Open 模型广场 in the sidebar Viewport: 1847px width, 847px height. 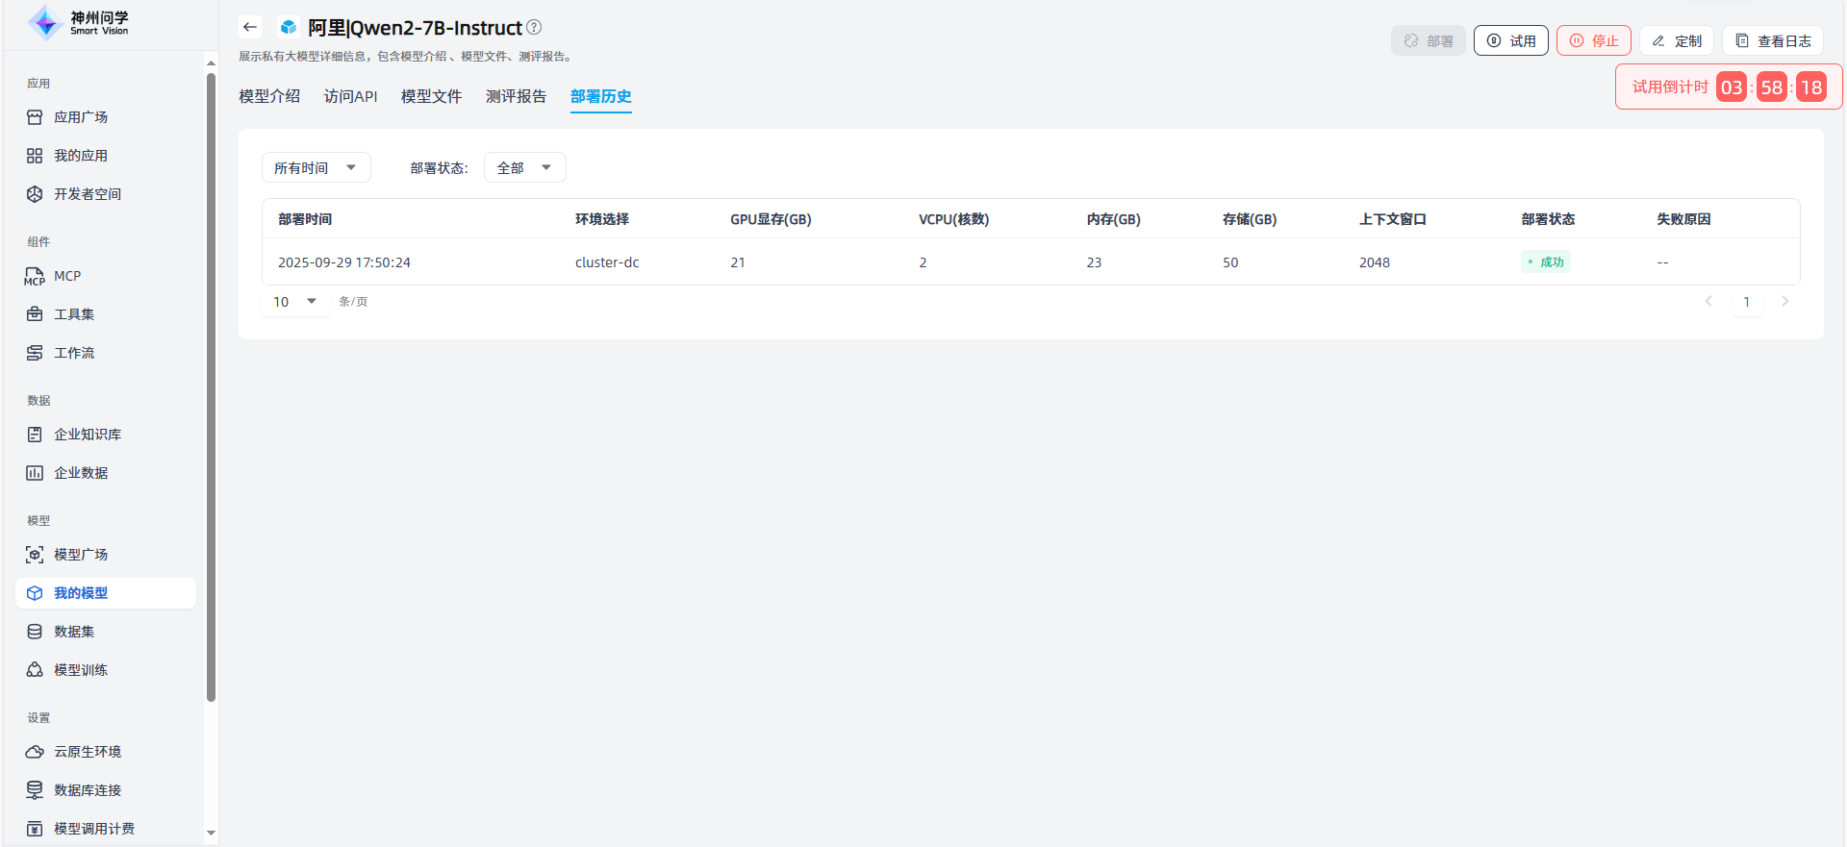[81, 555]
